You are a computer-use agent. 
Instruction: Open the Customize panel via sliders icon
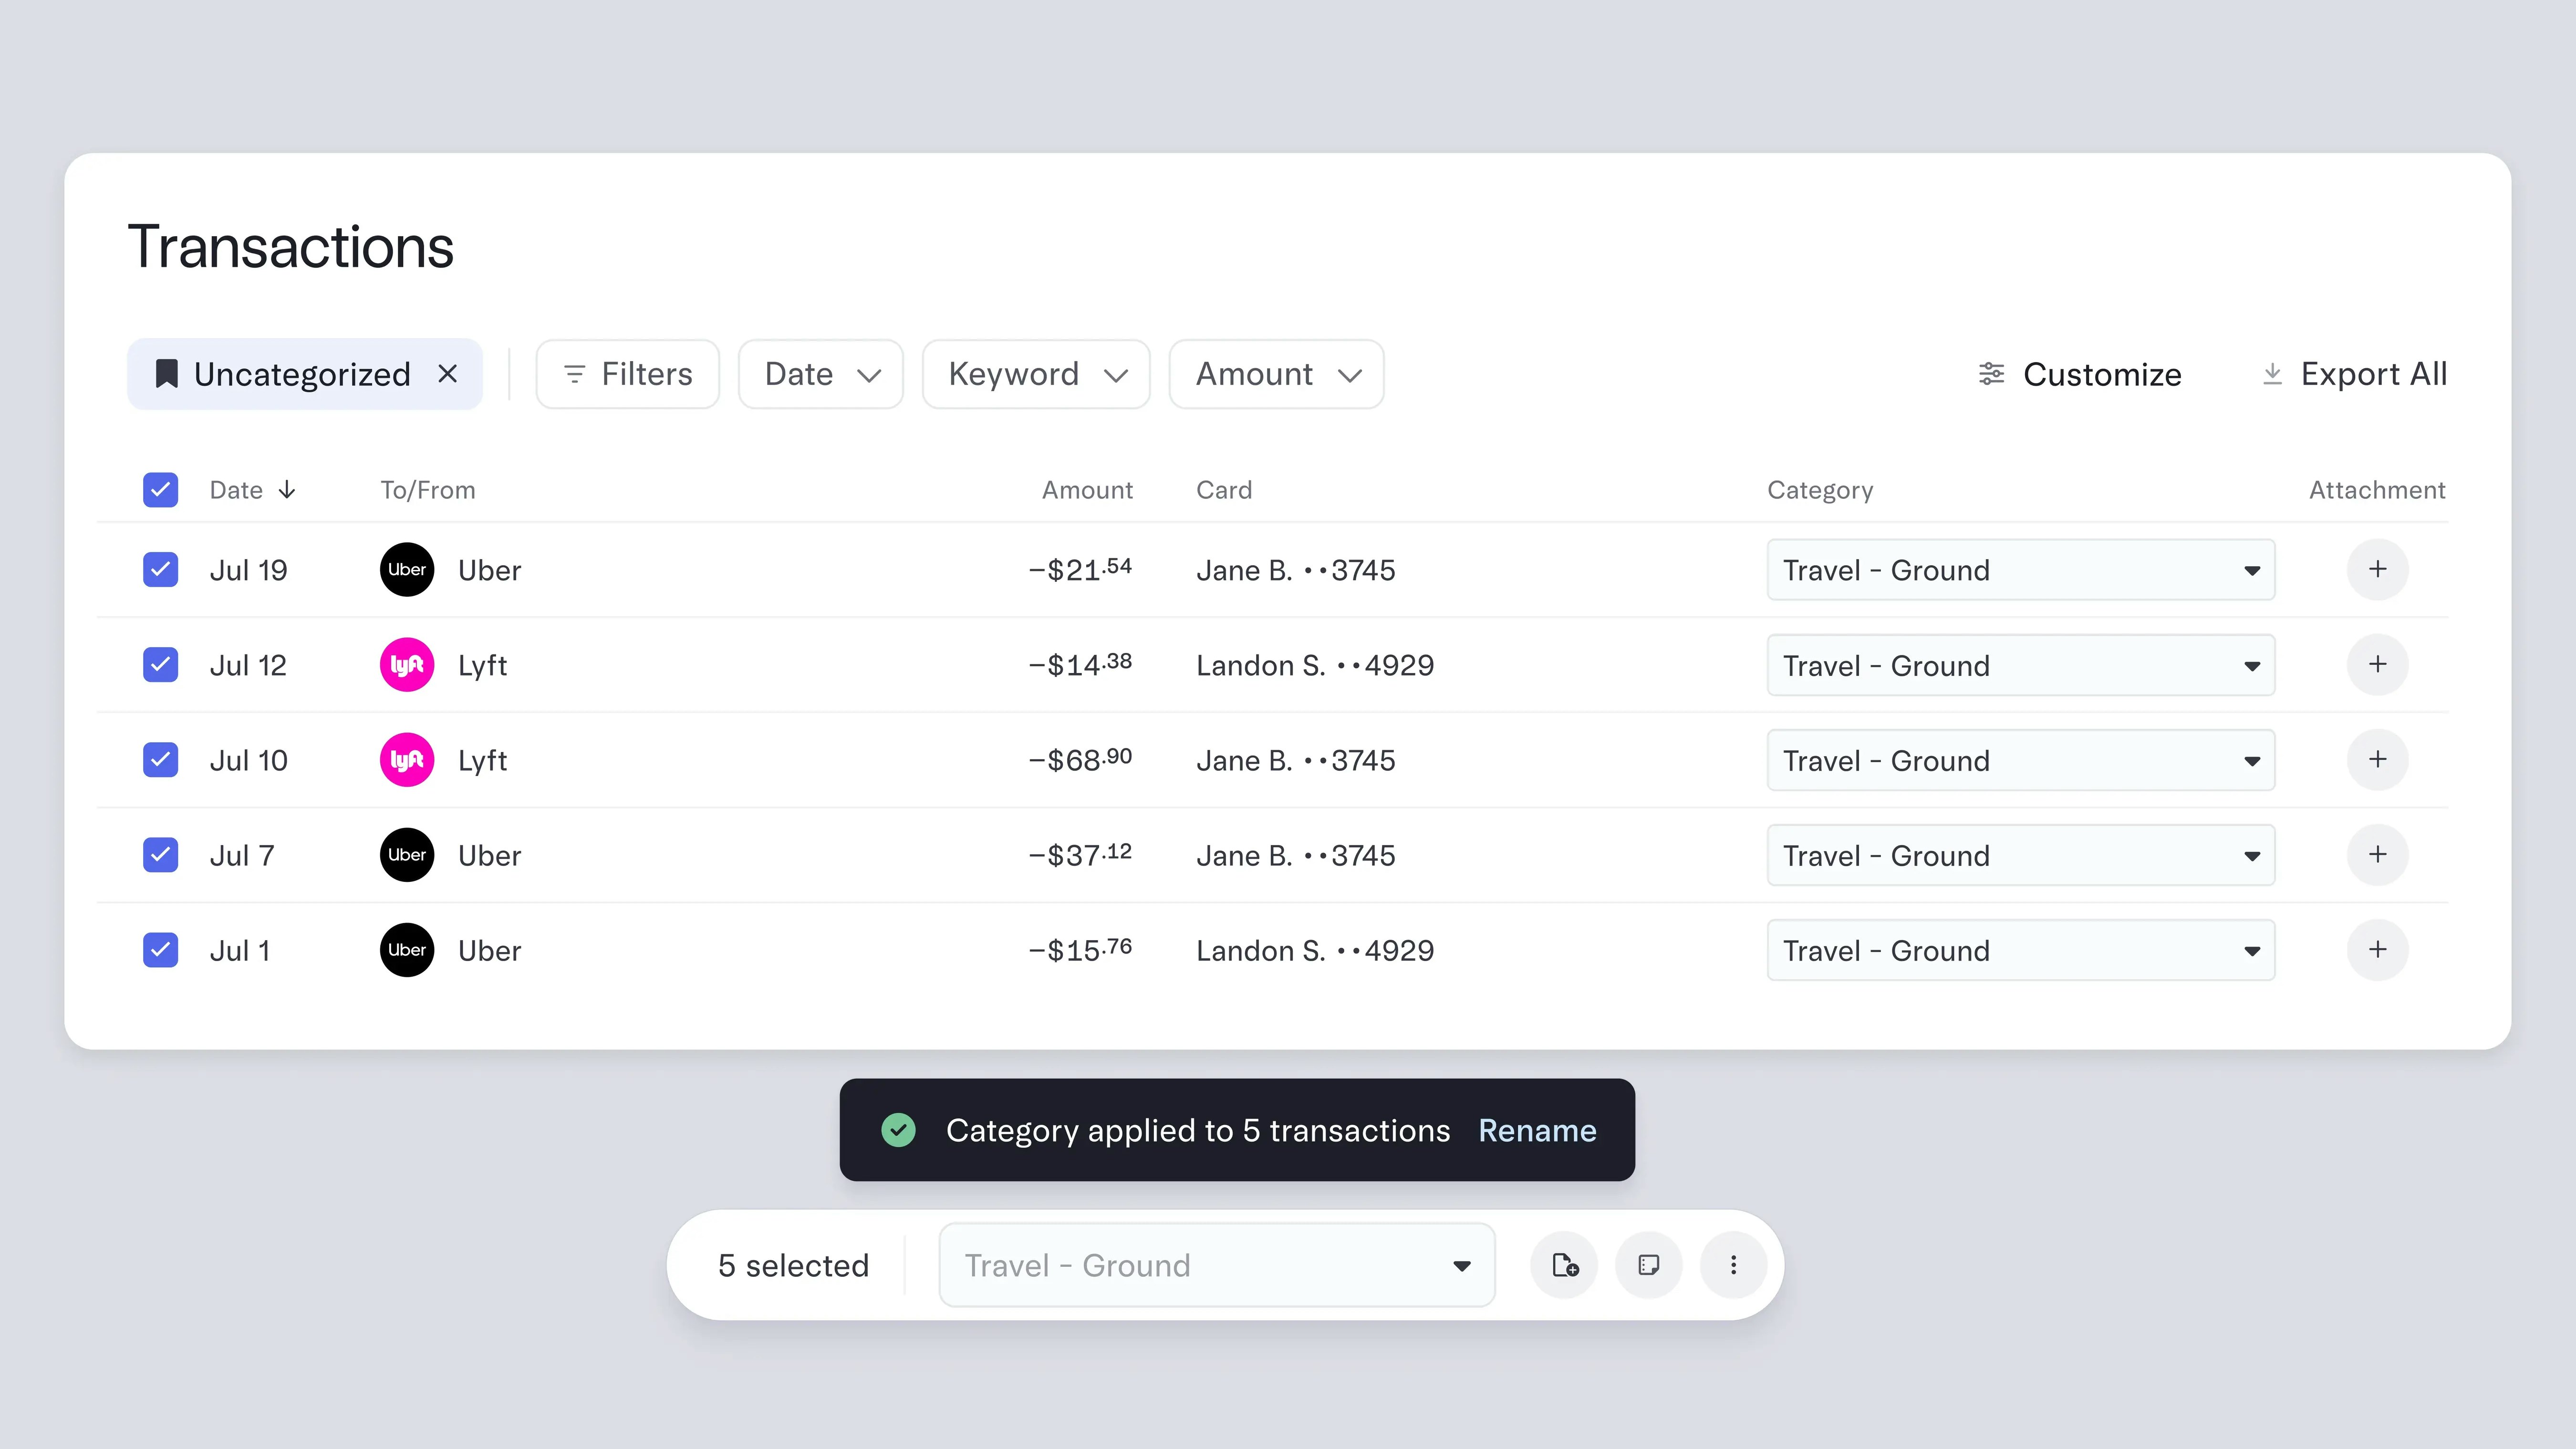pos(1991,373)
